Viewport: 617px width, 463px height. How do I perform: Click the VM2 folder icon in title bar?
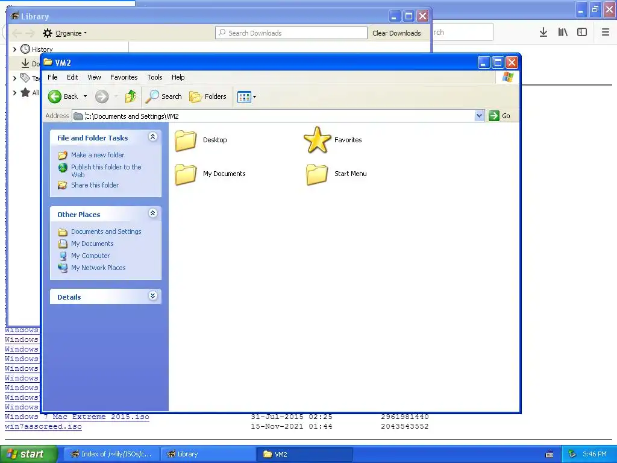48,62
